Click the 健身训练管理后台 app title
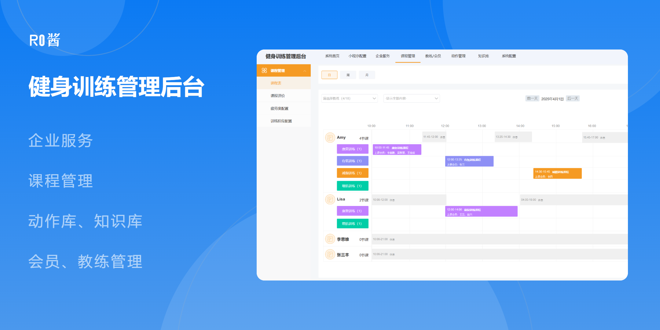 pos(286,56)
